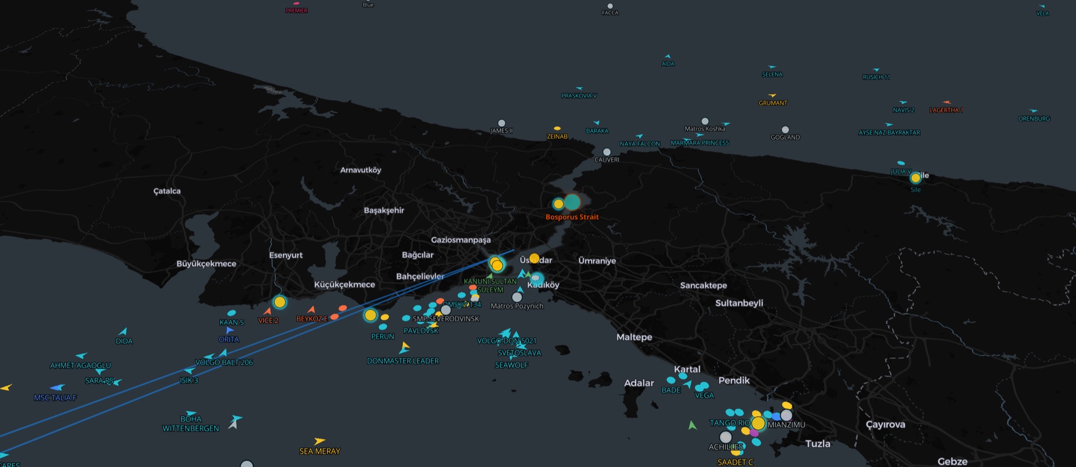Click the ACHILLES gray circle marker
This screenshot has width=1076, height=467.
pyautogui.click(x=726, y=437)
